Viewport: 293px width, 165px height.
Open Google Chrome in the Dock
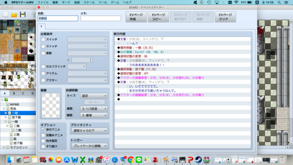(131, 160)
